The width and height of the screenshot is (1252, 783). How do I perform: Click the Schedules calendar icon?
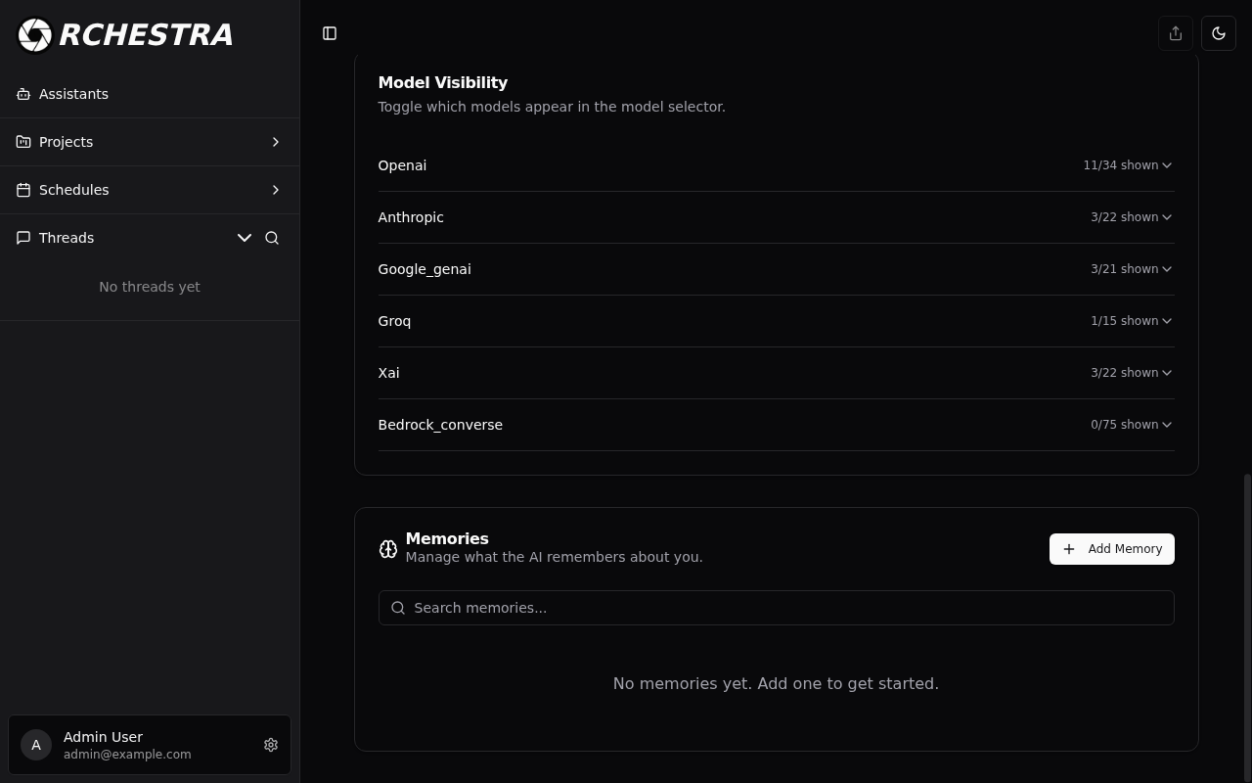coord(23,190)
